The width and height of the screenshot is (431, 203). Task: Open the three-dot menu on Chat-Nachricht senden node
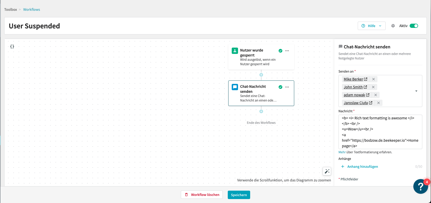[x=287, y=87]
